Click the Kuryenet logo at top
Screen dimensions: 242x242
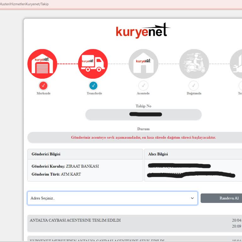pyautogui.click(x=143, y=31)
